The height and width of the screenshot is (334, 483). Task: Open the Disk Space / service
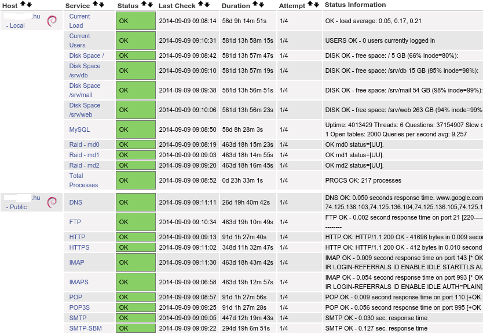coord(86,55)
